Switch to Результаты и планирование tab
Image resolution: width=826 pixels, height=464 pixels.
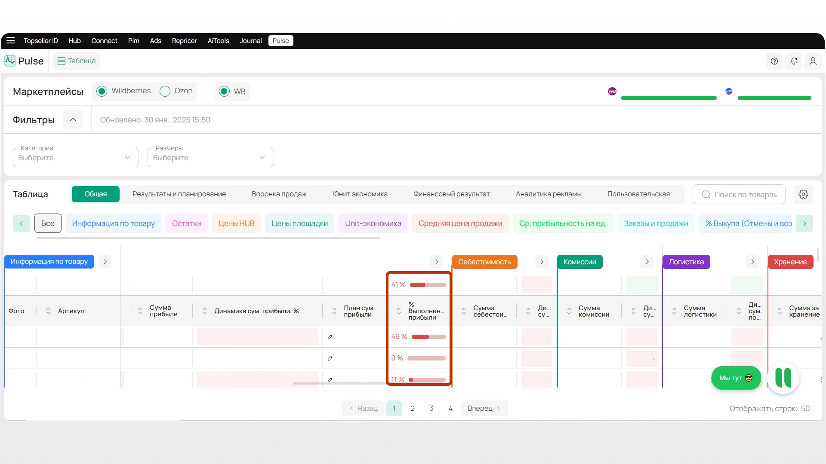point(179,194)
